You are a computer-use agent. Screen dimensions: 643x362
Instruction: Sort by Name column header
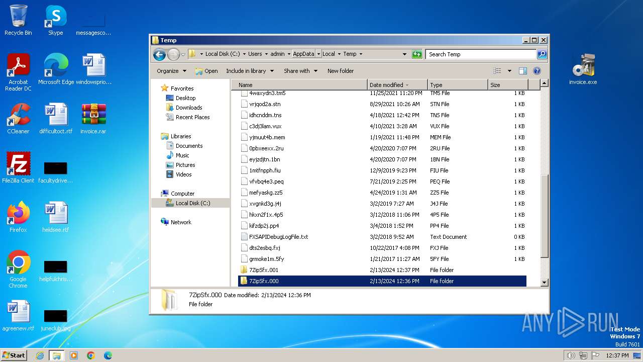pyautogui.click(x=299, y=85)
